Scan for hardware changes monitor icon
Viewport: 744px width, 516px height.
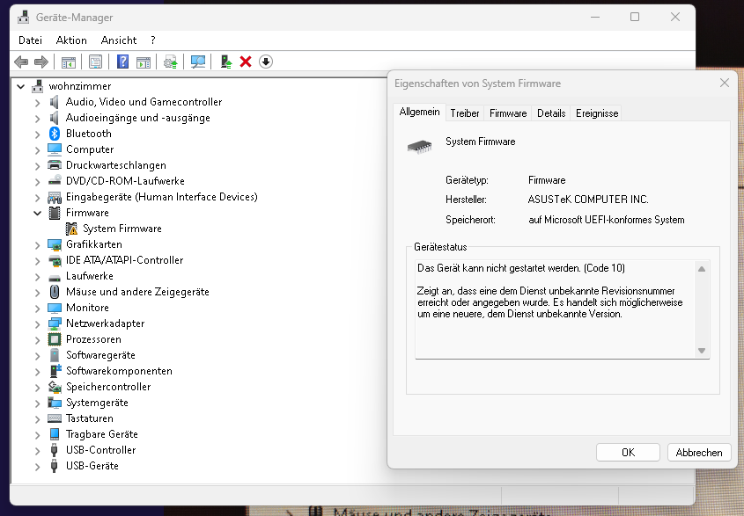(x=198, y=62)
